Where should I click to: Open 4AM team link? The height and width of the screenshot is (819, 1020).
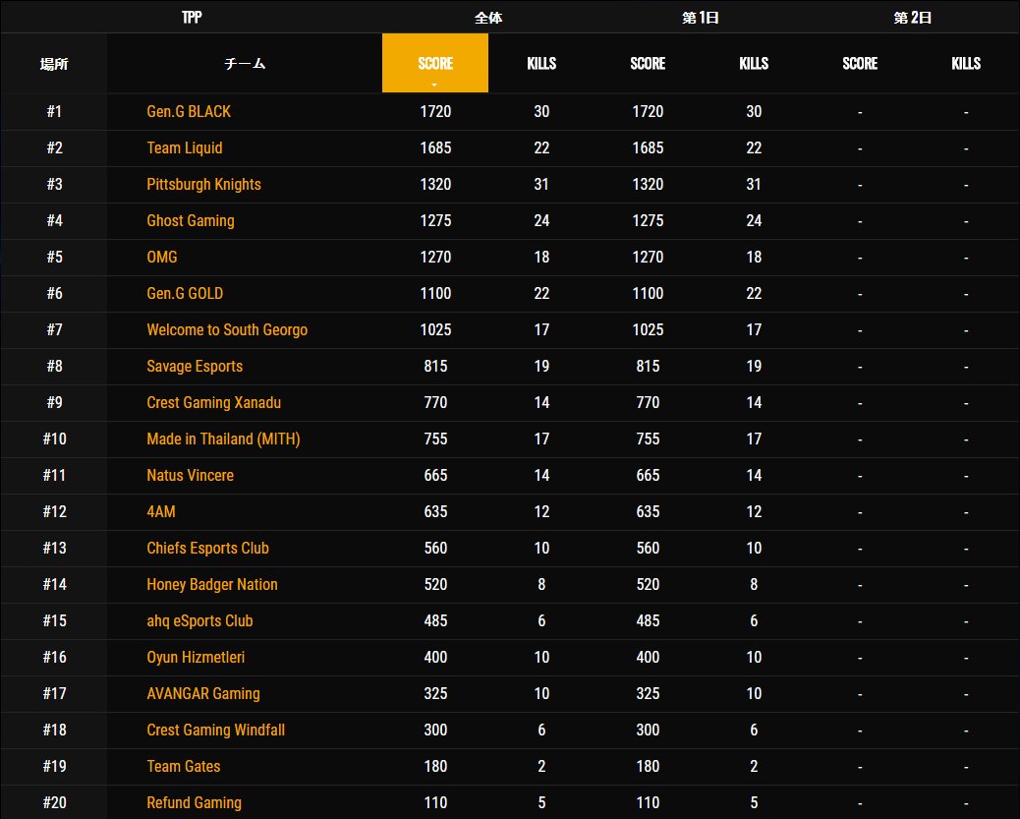(x=161, y=511)
